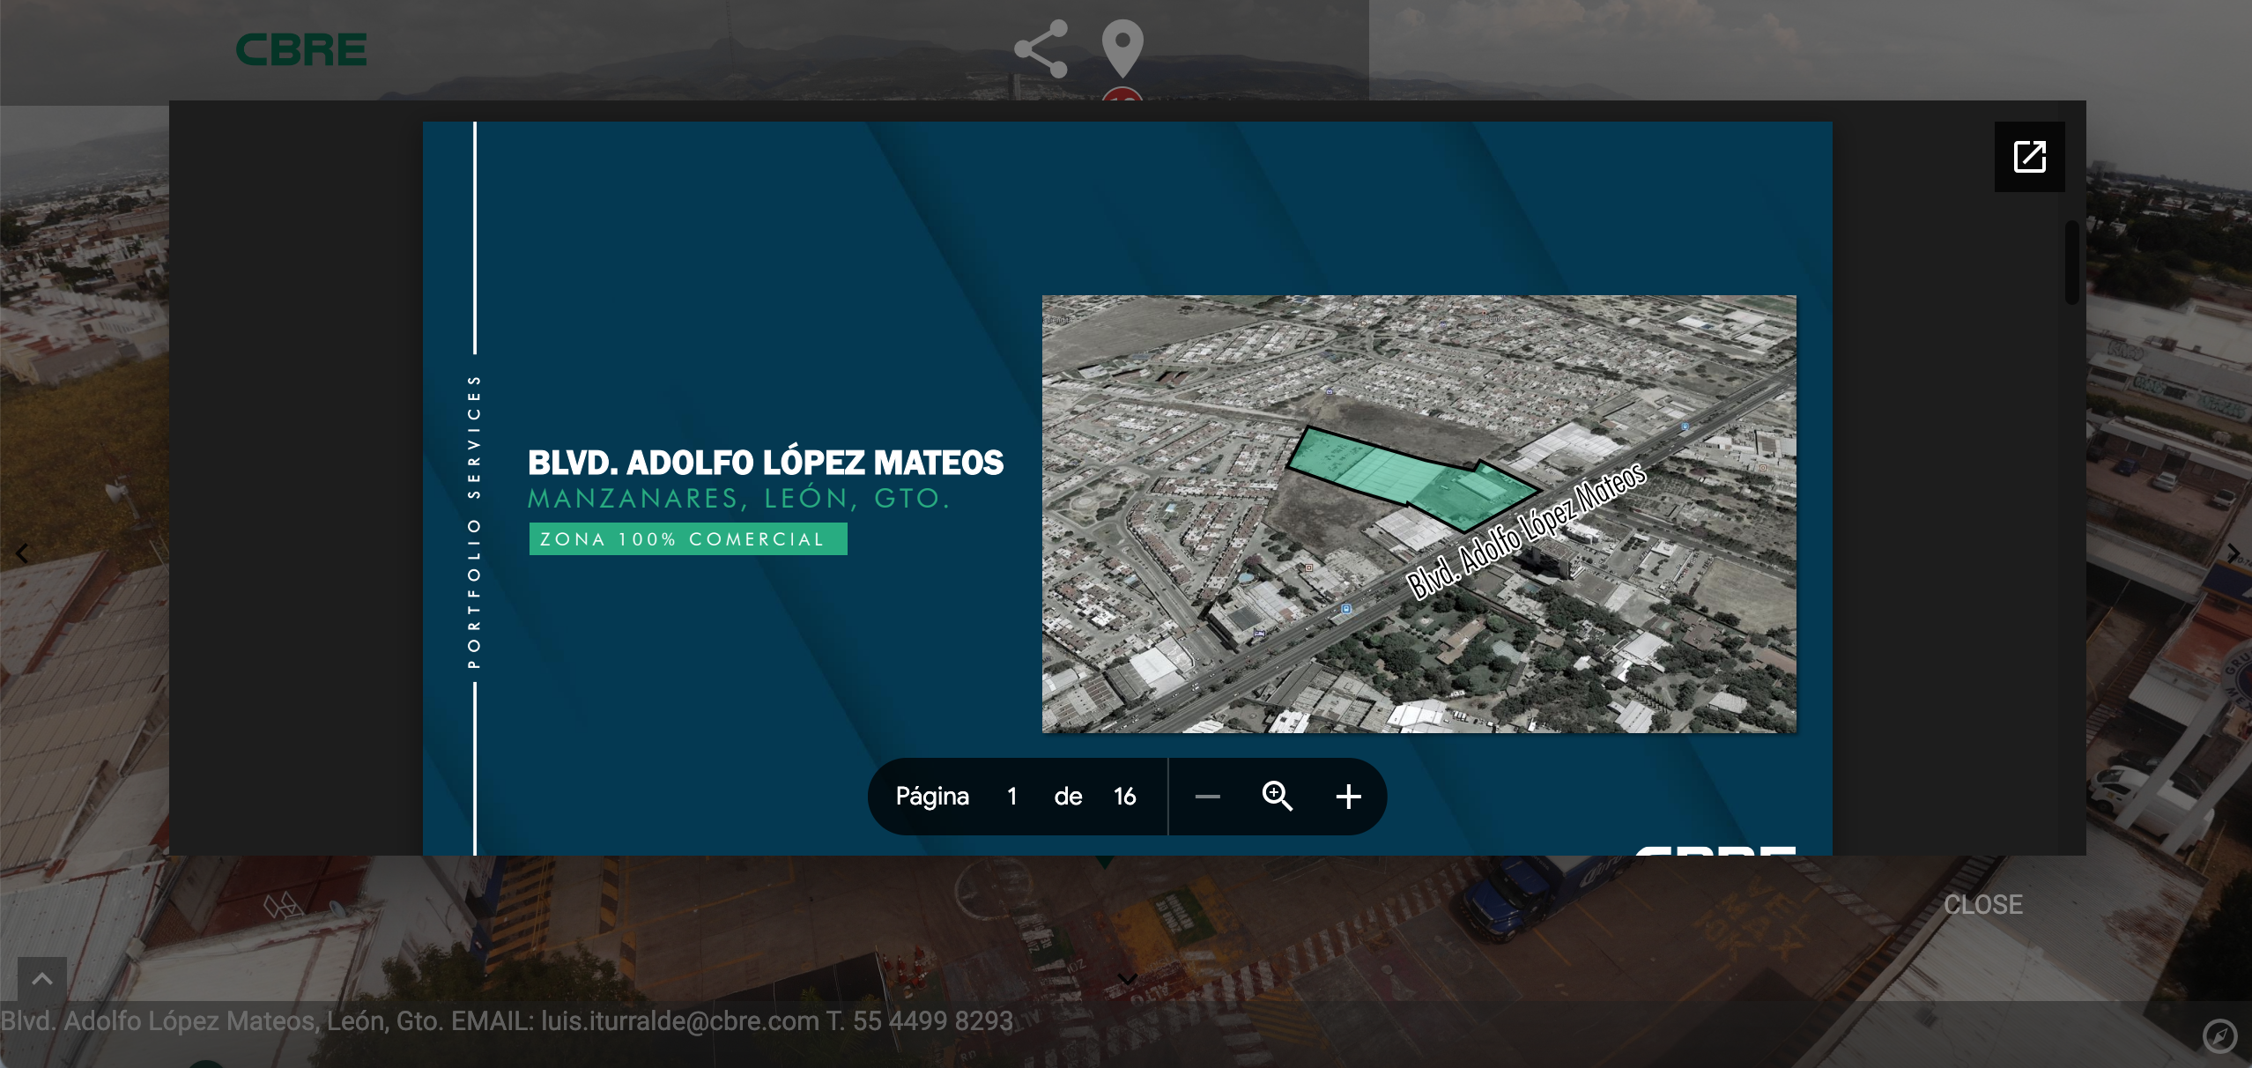This screenshot has height=1068, width=2252.
Task: Click the compass icon in bottom corner
Action: coord(2219,1035)
